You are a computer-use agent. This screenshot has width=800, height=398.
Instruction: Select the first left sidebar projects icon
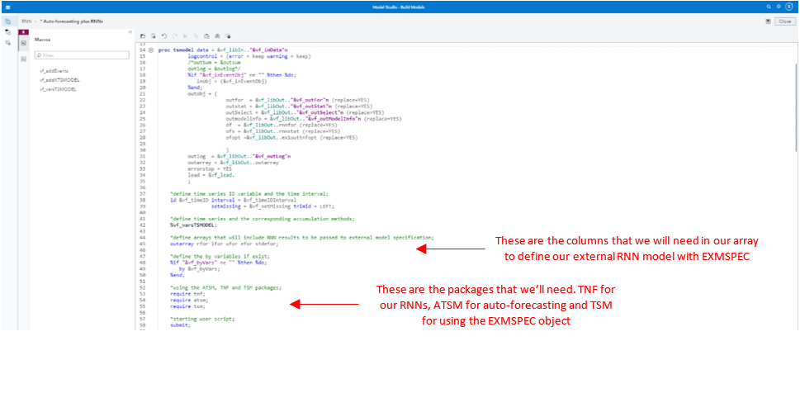[7, 21]
